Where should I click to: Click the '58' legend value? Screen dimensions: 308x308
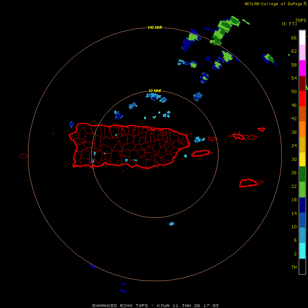[x=294, y=65]
